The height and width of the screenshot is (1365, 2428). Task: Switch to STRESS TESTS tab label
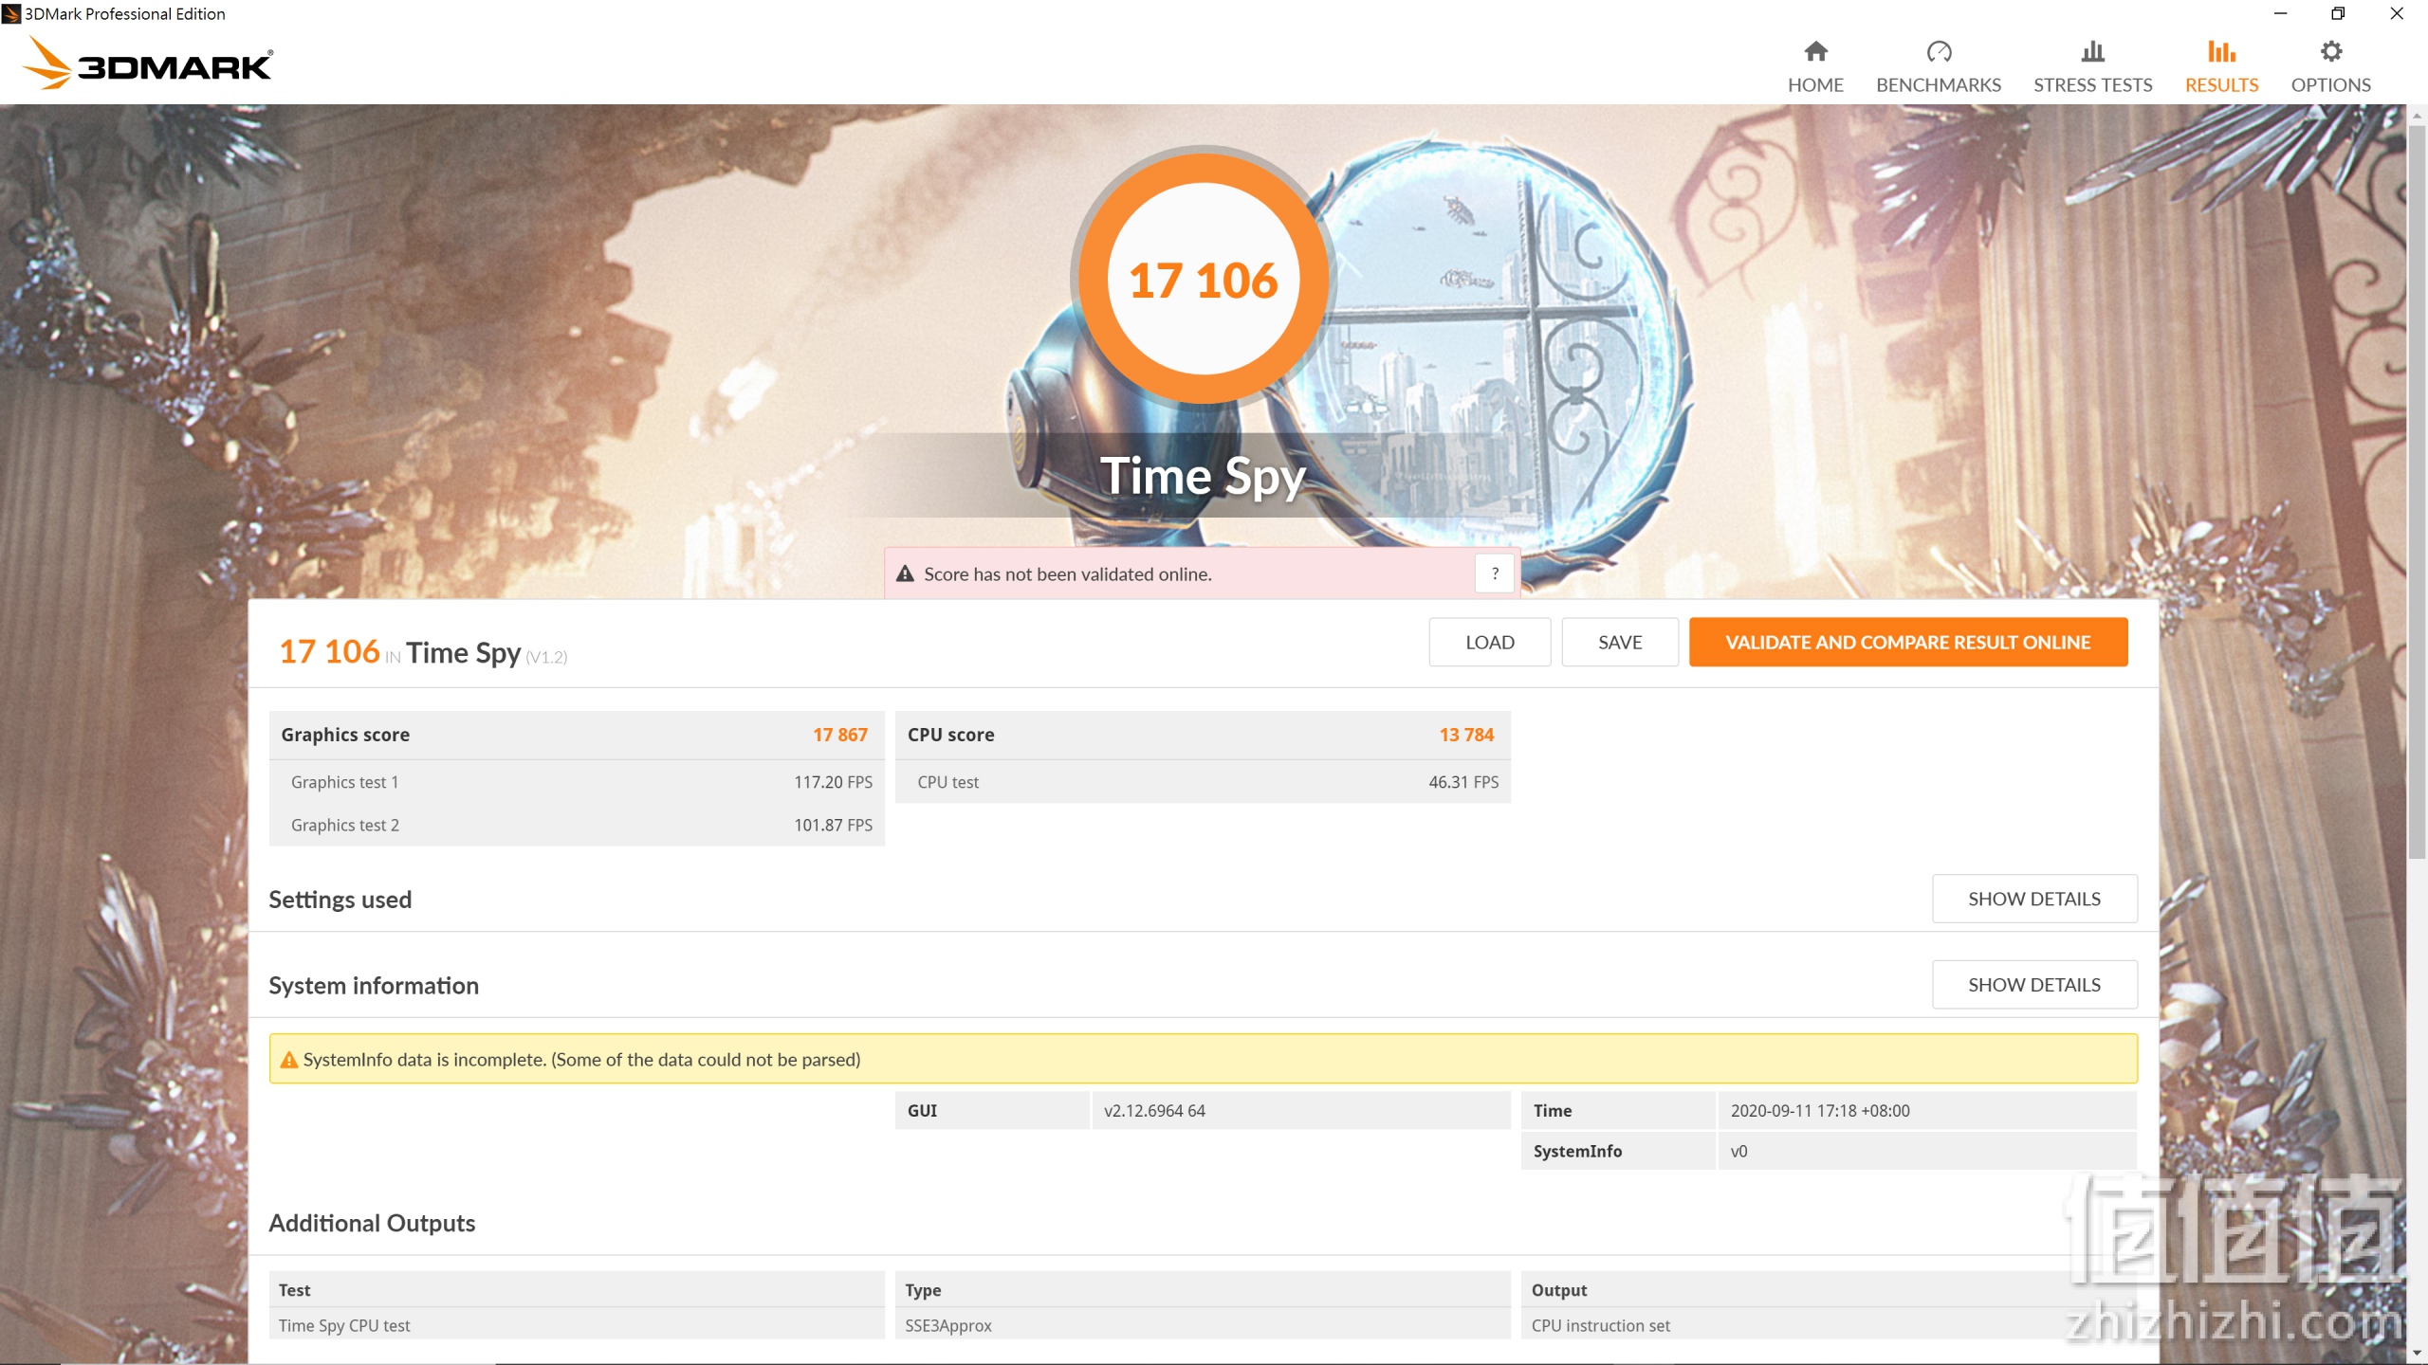[2092, 85]
